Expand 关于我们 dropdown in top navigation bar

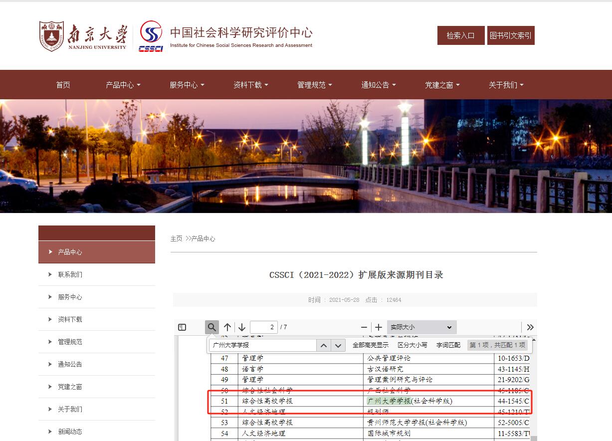(x=506, y=85)
